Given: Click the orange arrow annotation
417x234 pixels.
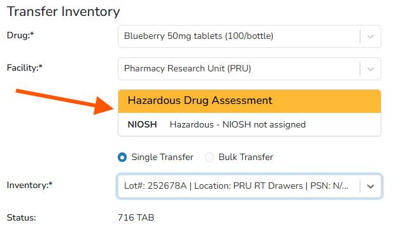Looking at the screenshot, I should [65, 101].
